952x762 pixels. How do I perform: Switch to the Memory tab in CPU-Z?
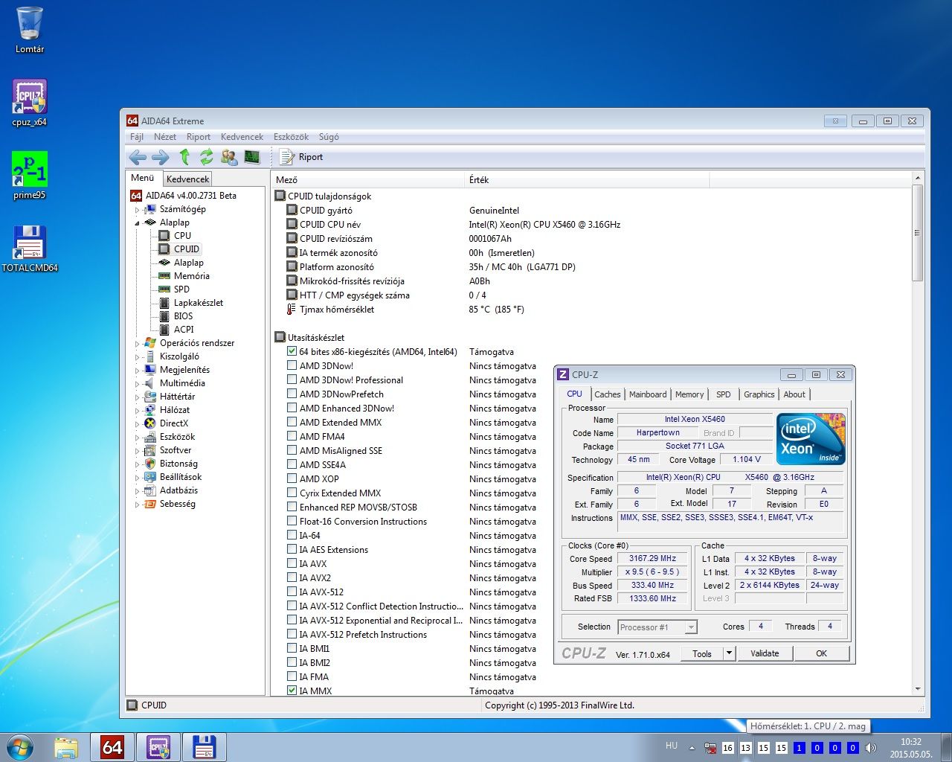(x=689, y=394)
